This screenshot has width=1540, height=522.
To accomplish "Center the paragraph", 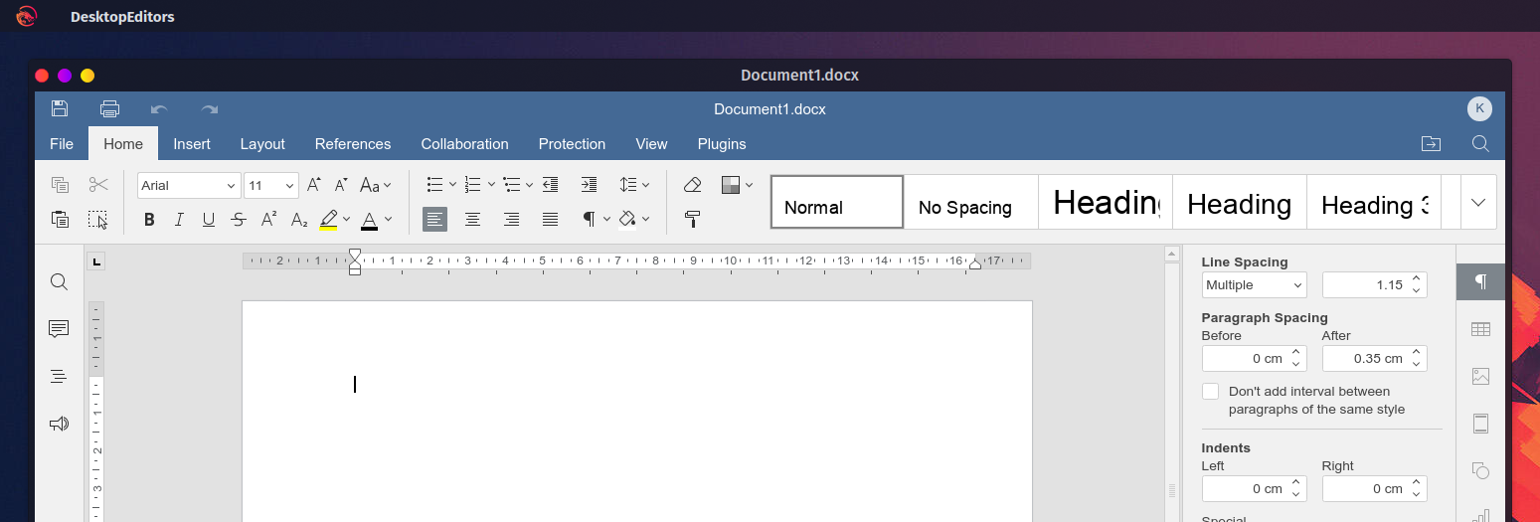I will [473, 219].
